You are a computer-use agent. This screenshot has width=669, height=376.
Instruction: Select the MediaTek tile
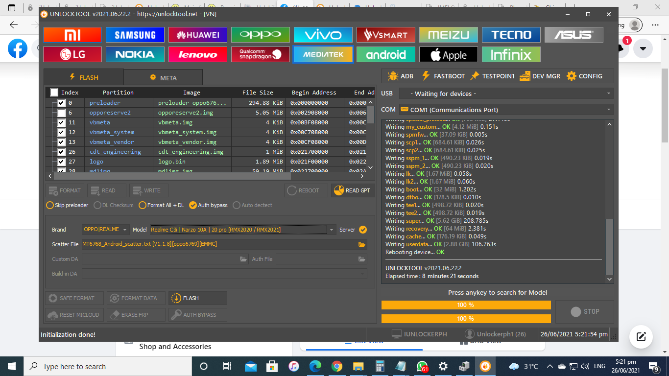pyautogui.click(x=323, y=54)
